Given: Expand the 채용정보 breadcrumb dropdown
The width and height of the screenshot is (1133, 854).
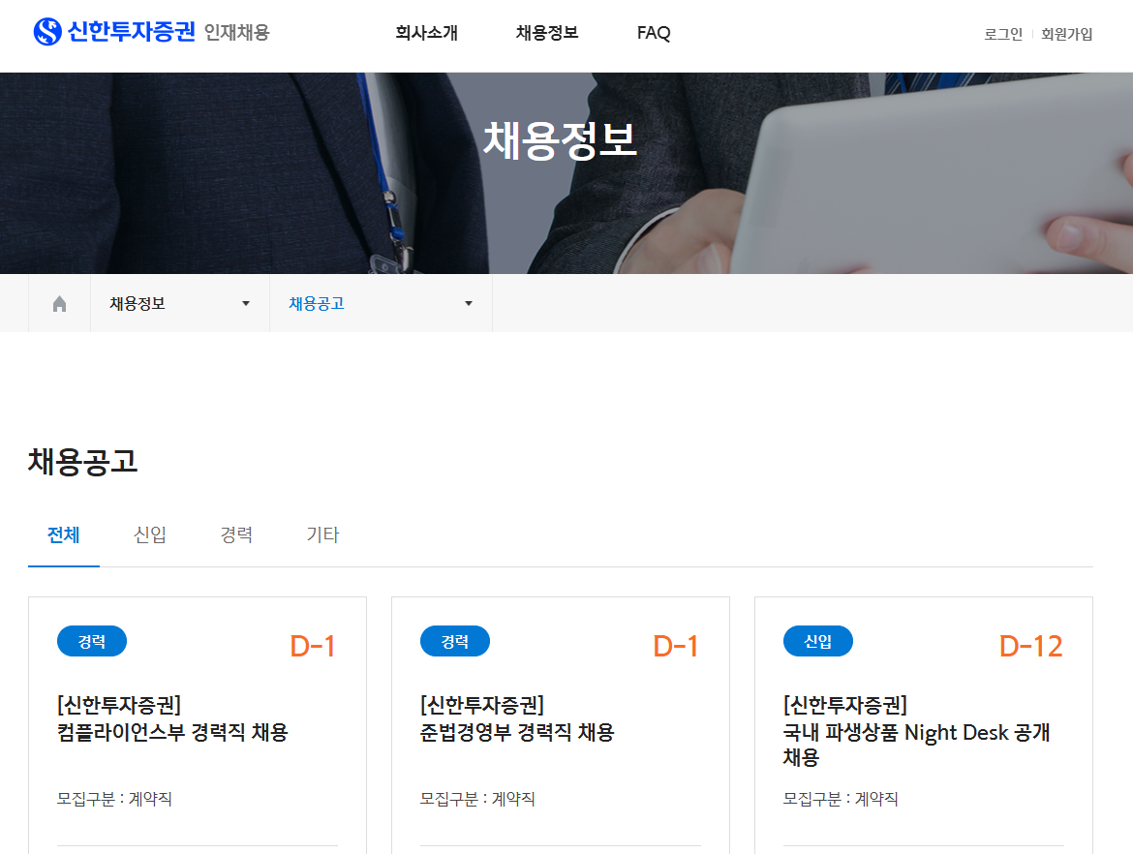Looking at the screenshot, I should tap(180, 303).
